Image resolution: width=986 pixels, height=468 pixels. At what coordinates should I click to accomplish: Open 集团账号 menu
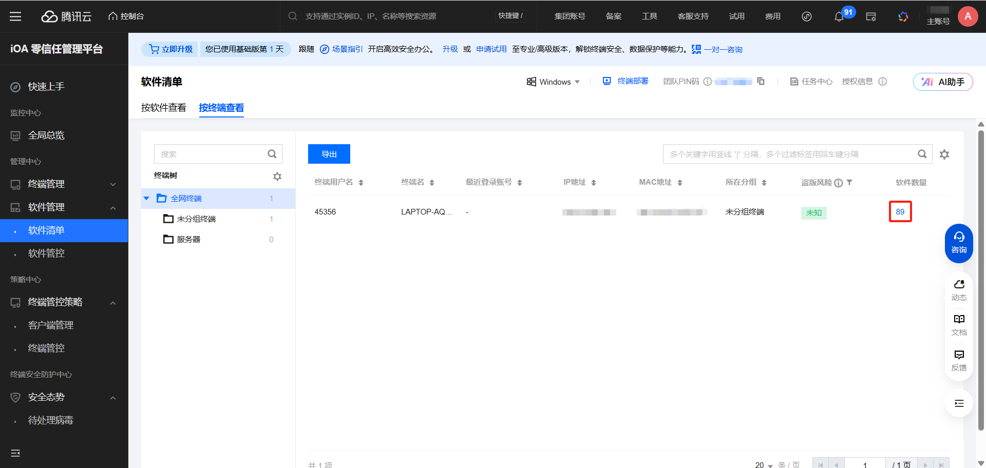570,16
